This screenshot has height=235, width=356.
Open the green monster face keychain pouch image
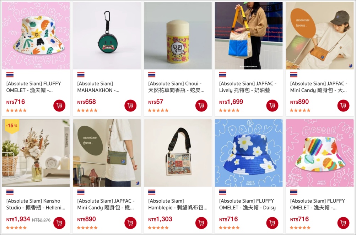[107, 35]
